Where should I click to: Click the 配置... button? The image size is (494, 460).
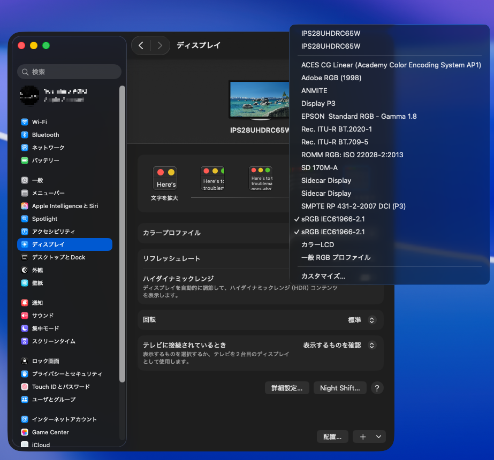pyautogui.click(x=332, y=436)
